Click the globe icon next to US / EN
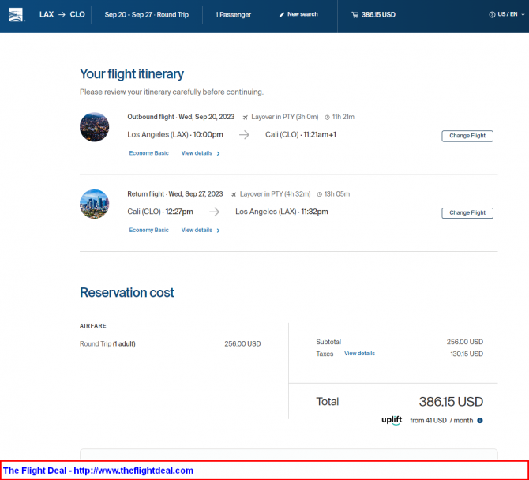Screen dimensions: 529x480 492,14
